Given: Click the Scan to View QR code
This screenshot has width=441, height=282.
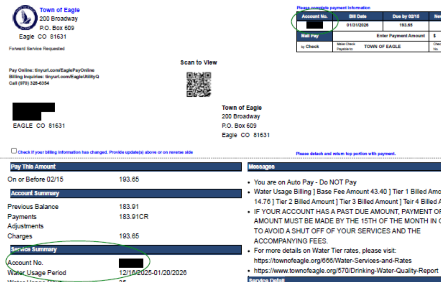Looking at the screenshot, I should click(x=199, y=84).
